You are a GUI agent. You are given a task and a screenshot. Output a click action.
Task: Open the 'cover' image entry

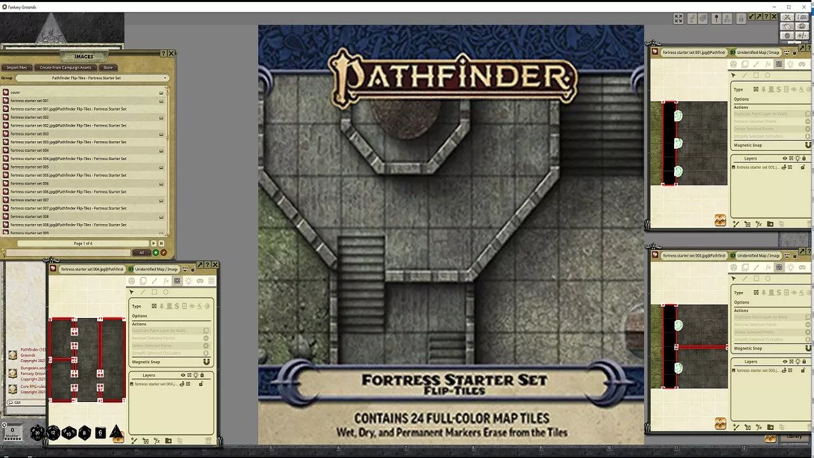[83, 92]
